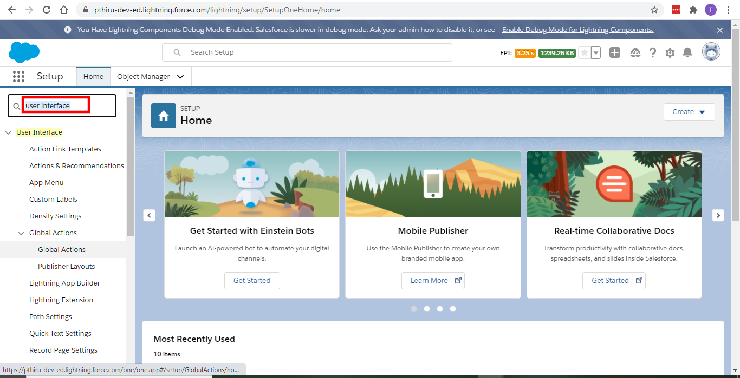Open the Setup gear icon menu
The width and height of the screenshot is (740, 378).
pyautogui.click(x=670, y=52)
